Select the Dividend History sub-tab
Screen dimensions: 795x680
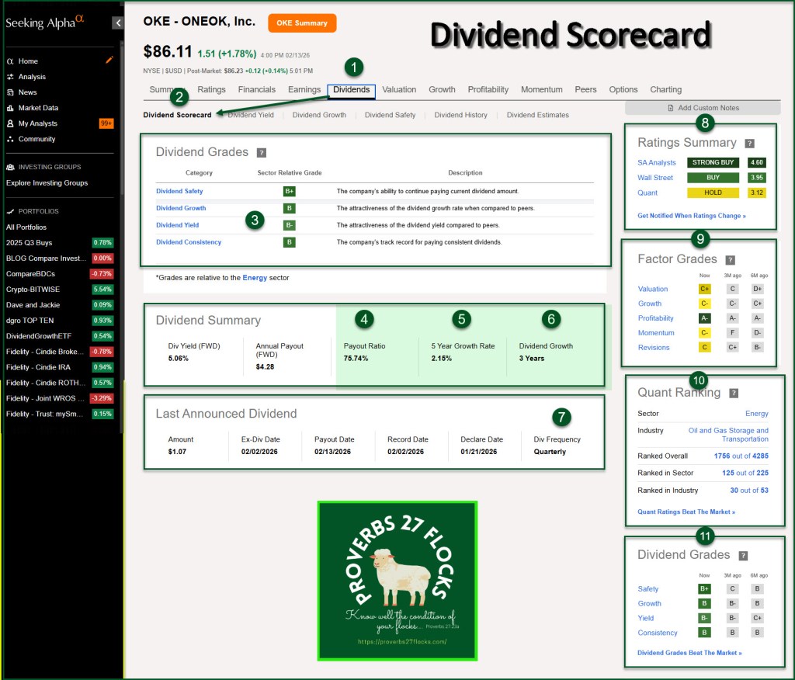point(460,115)
